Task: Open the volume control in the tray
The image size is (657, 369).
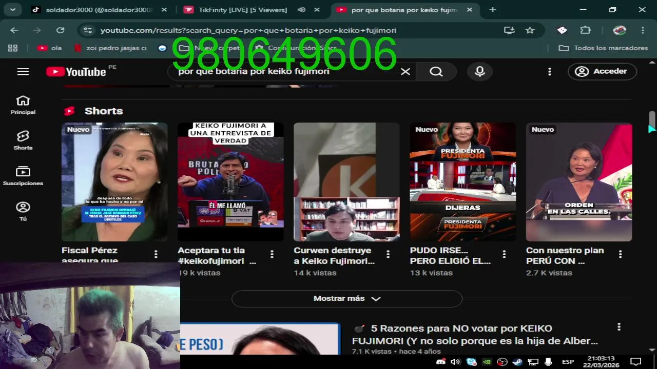Action: [455, 362]
